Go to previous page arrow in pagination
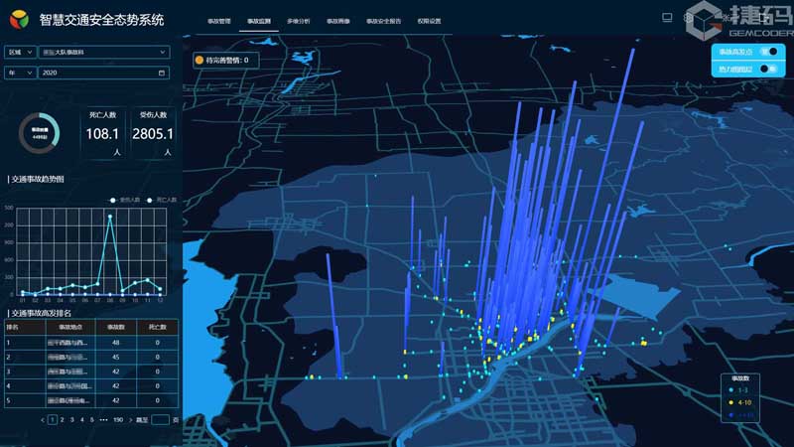794x447 pixels. [x=43, y=420]
